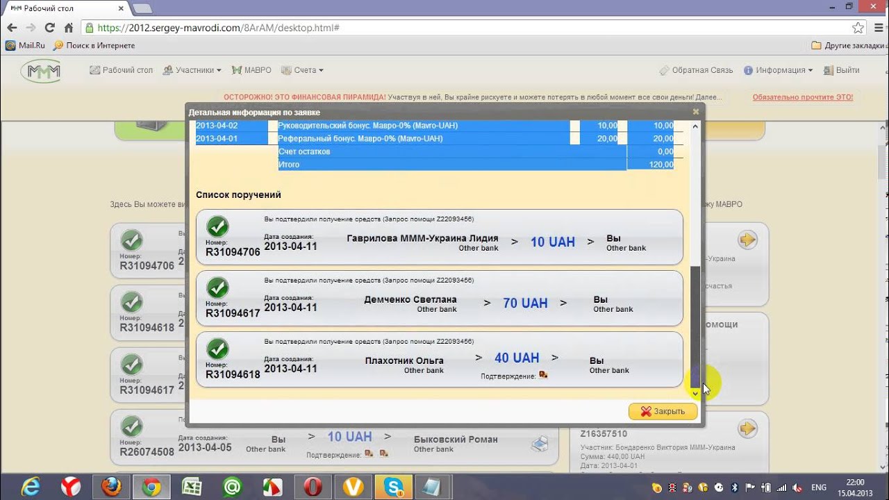Open Другие закладки bookmarks folder
Viewport: 889px width, 500px height.
847,45
